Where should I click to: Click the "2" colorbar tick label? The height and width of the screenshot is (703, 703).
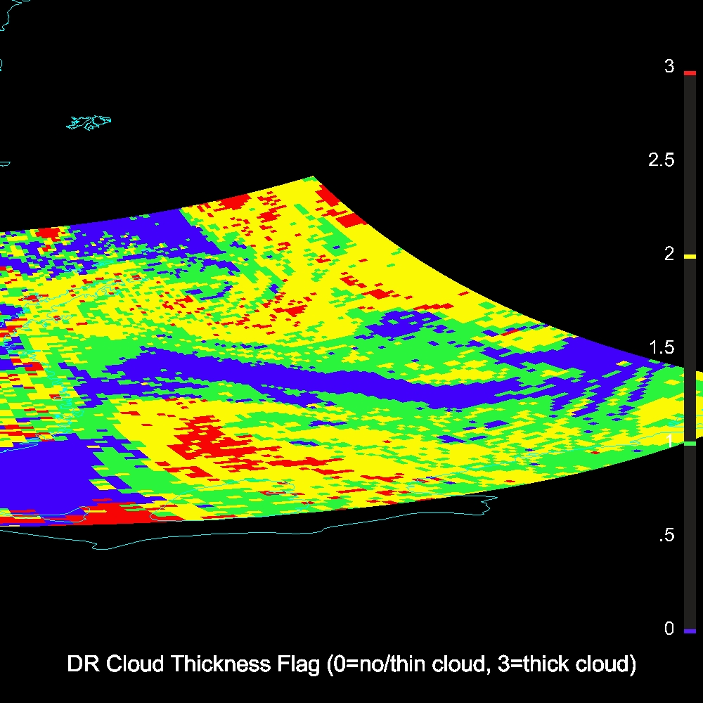click(x=669, y=254)
